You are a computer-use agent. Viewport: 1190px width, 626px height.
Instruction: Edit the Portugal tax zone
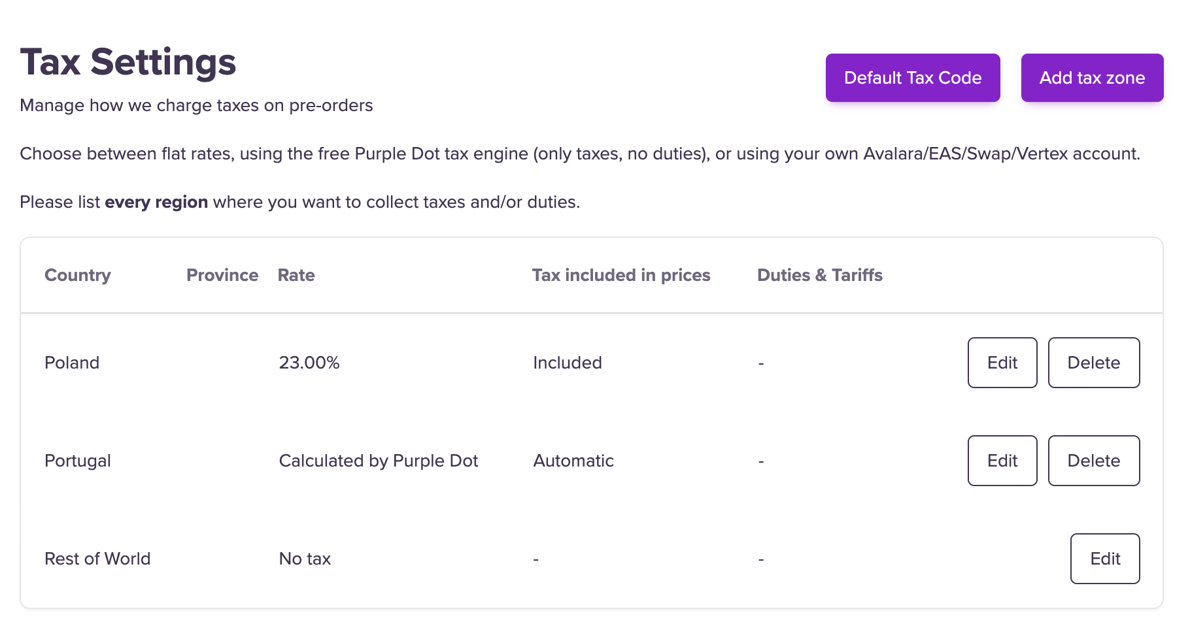(x=1002, y=461)
